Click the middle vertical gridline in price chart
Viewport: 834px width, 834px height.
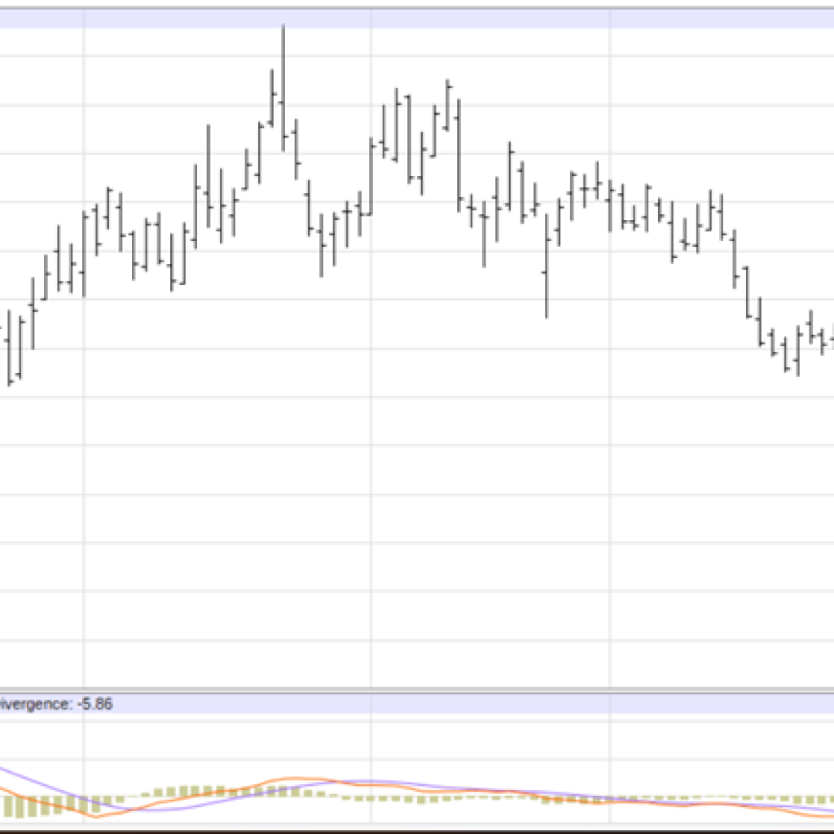(x=371, y=489)
